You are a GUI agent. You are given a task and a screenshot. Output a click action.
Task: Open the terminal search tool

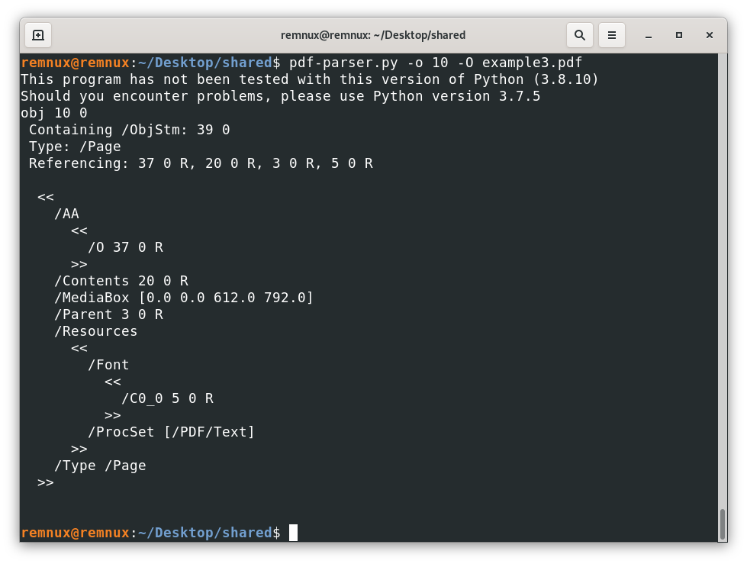[580, 35]
